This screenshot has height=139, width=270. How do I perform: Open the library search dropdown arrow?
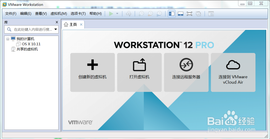56,29
